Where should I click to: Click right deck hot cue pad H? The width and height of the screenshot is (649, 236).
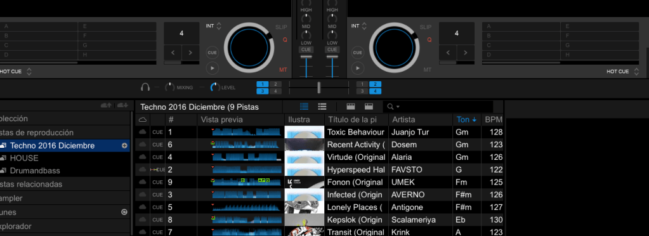click(600, 55)
